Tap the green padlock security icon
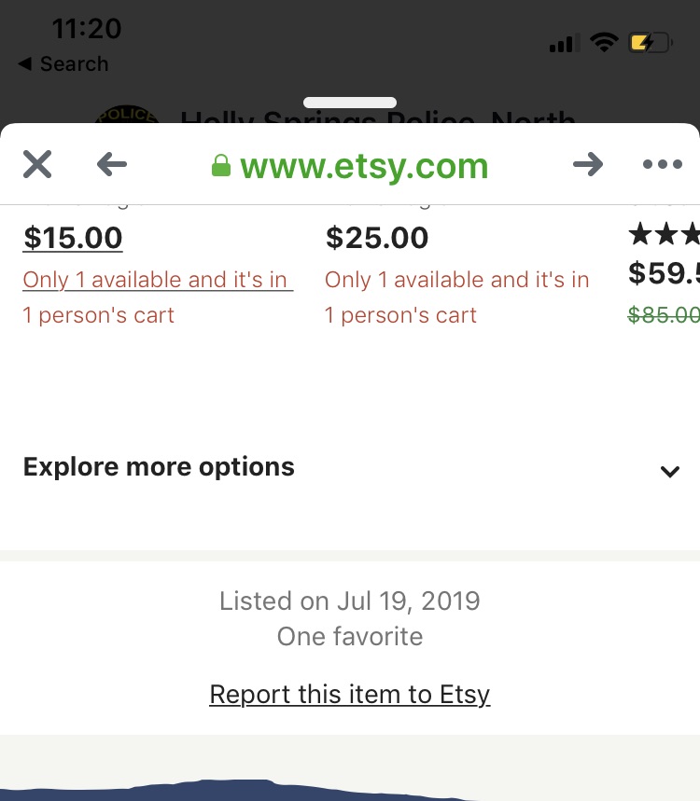 point(221,166)
